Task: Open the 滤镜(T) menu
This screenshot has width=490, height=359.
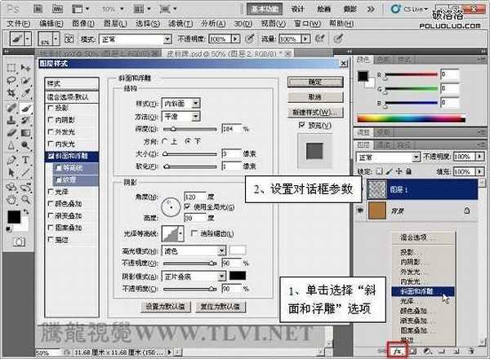Action: coord(180,24)
